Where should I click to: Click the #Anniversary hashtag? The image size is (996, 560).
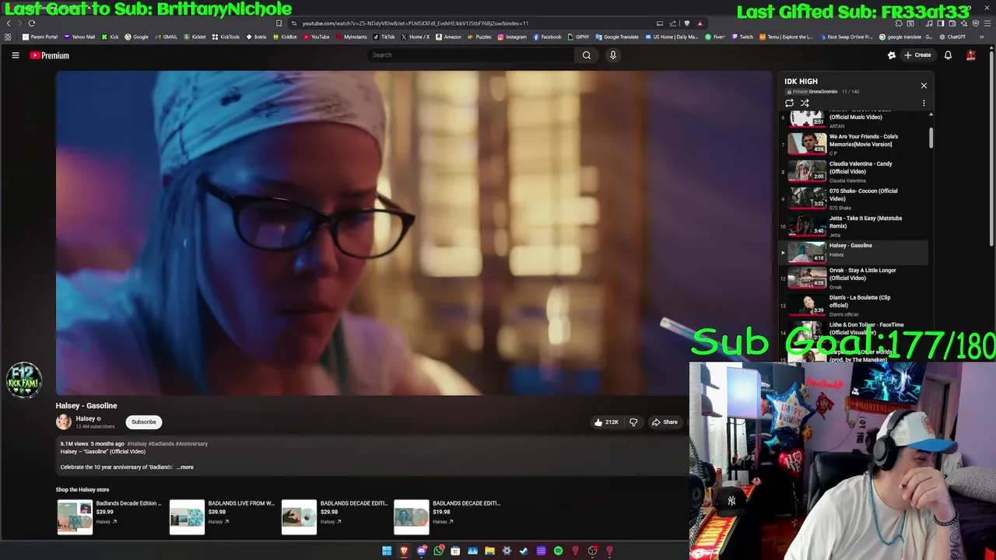[x=191, y=443]
